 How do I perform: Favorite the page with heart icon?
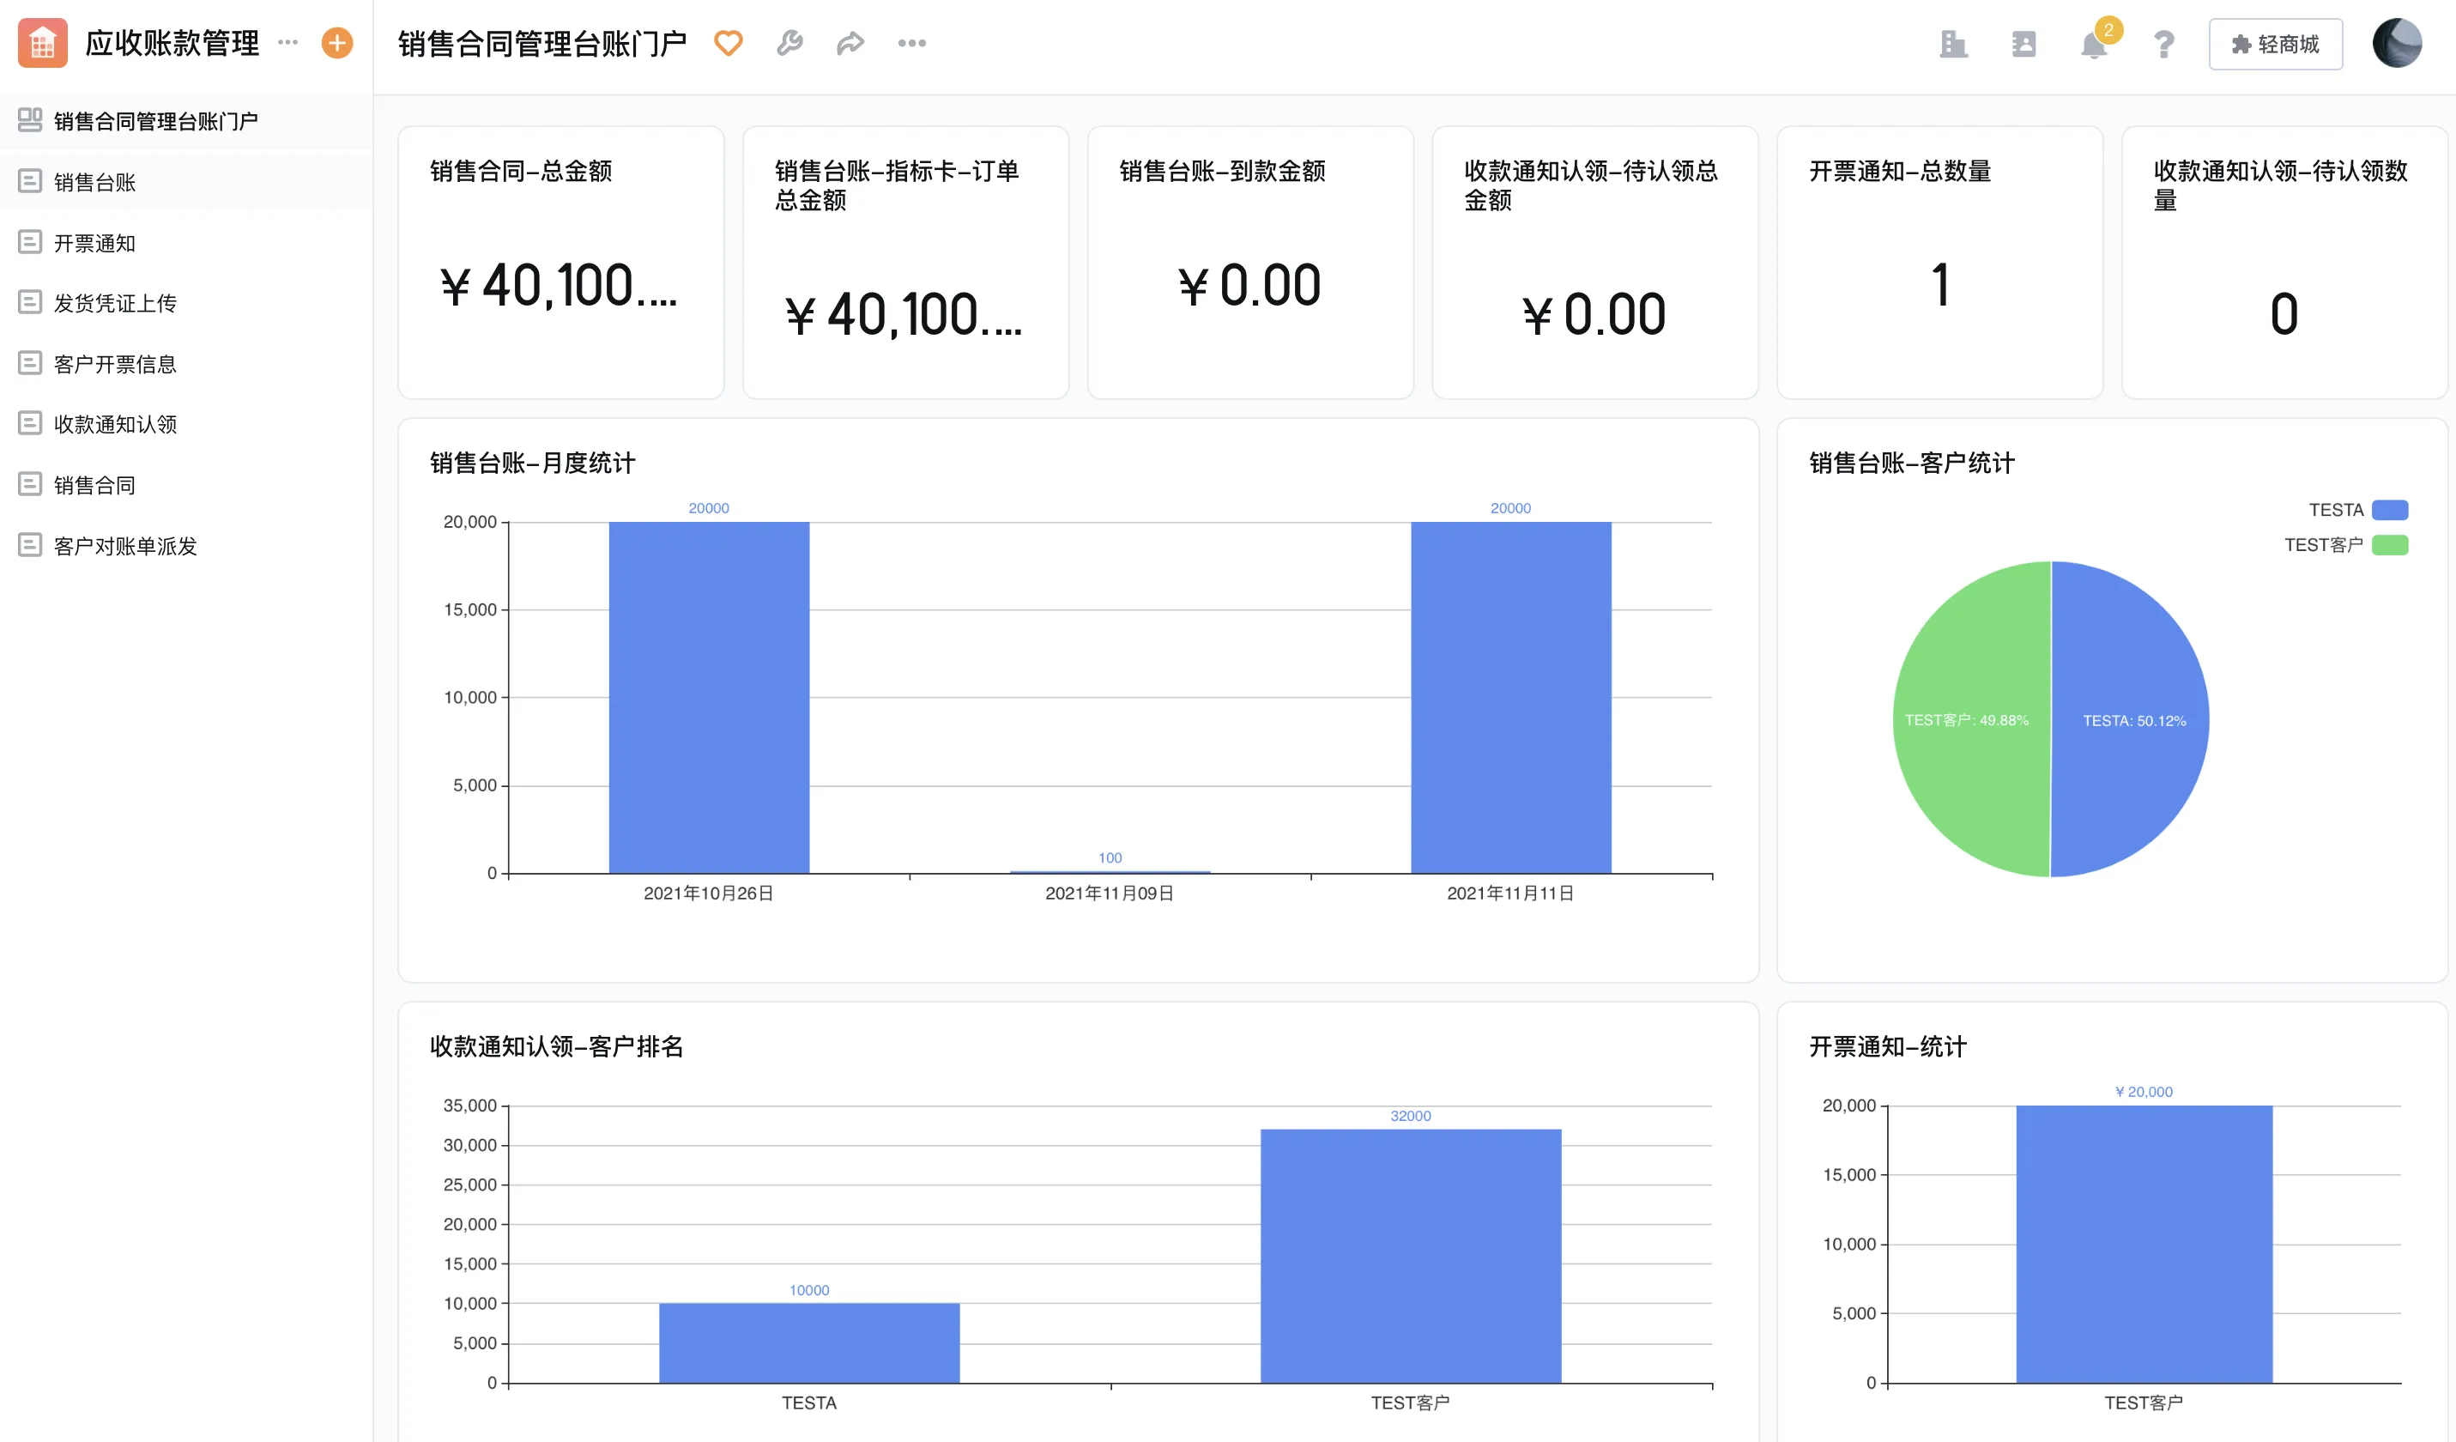728,43
